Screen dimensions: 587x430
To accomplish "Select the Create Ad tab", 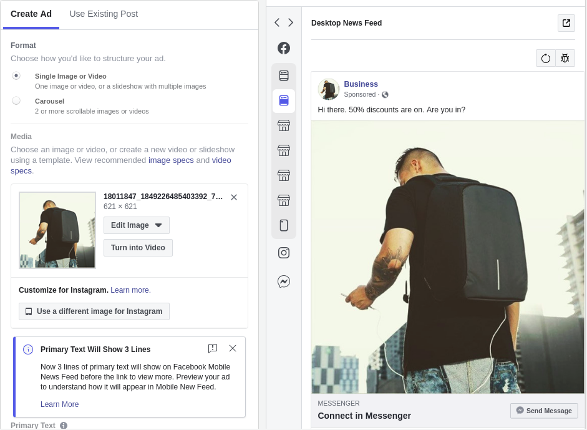I will click(31, 14).
